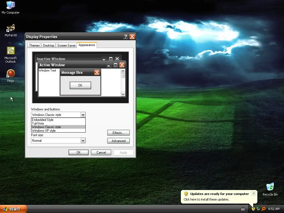Choose Embedded Style from the list
This screenshot has height=213, width=284.
[x=58, y=120]
